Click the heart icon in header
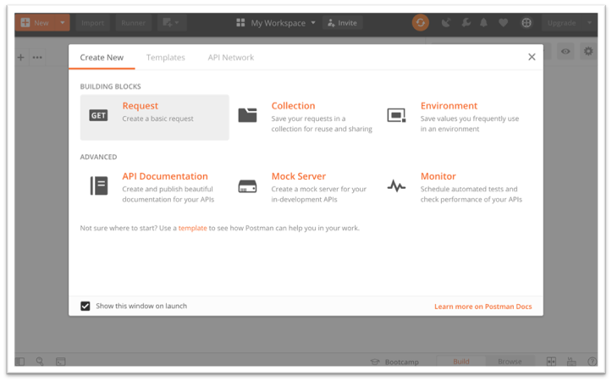The width and height of the screenshot is (612, 382). 504,23
